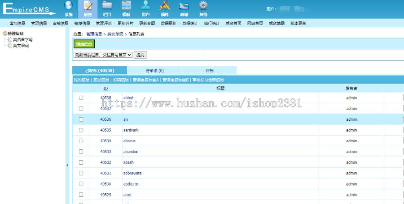The image size is (404, 204).
Task: Click admin in the abash row
Action: pos(351,162)
